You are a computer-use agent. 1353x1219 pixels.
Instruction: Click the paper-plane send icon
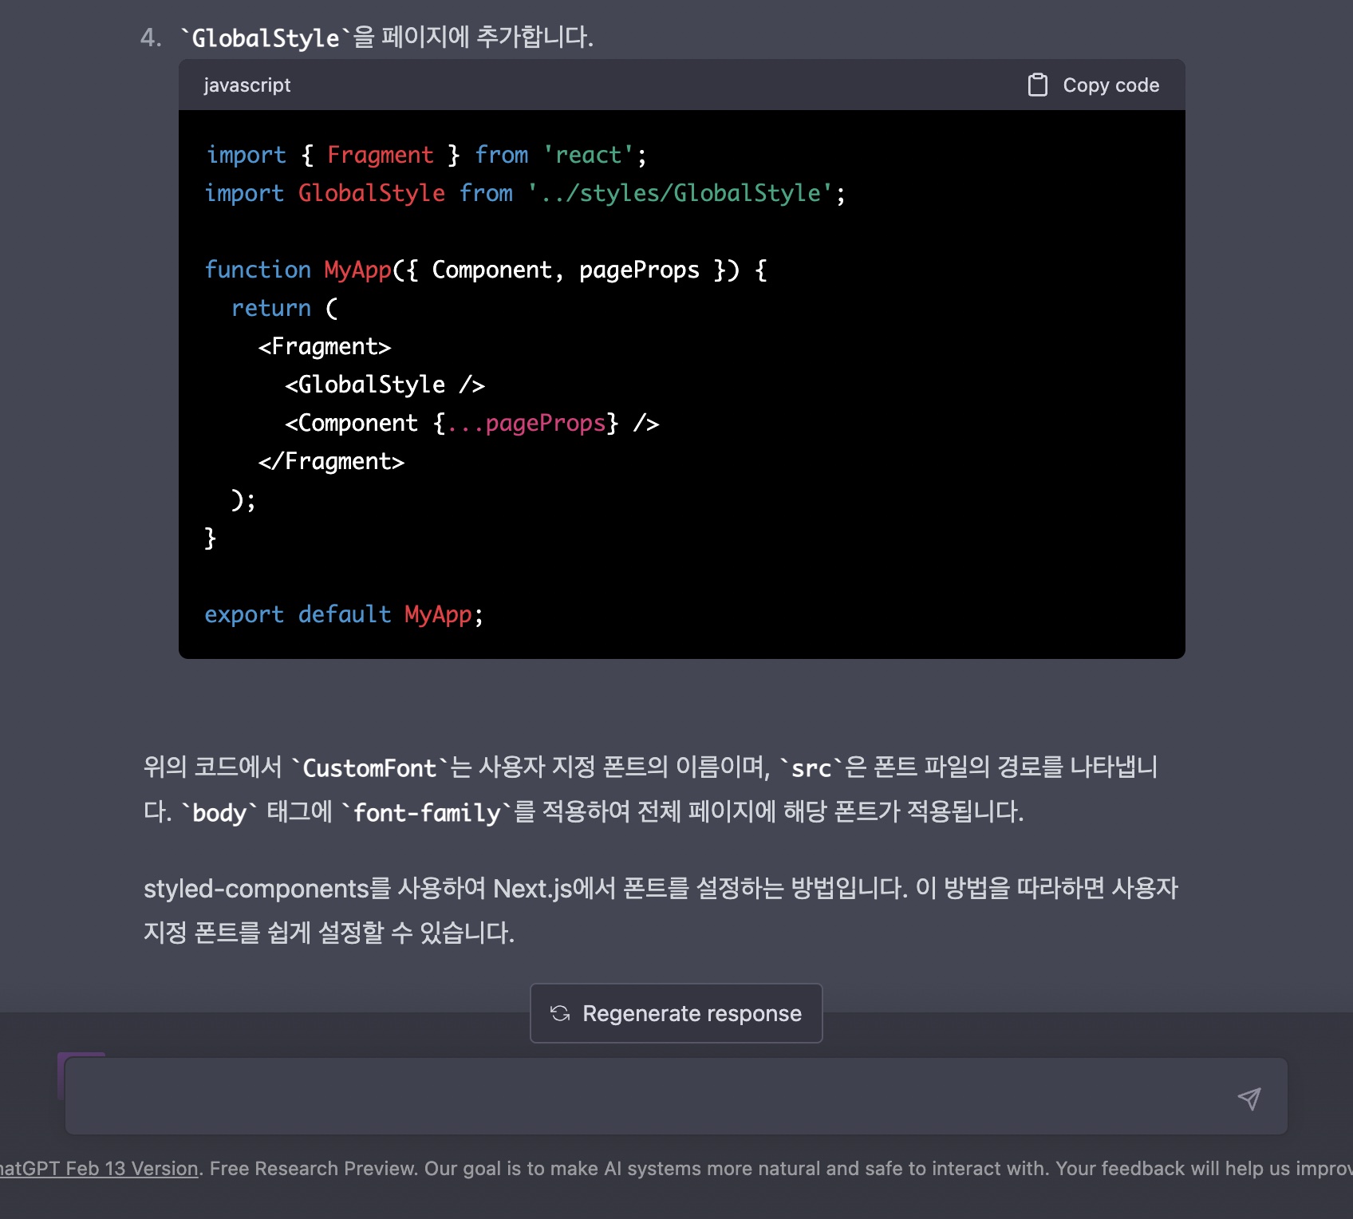(x=1248, y=1099)
